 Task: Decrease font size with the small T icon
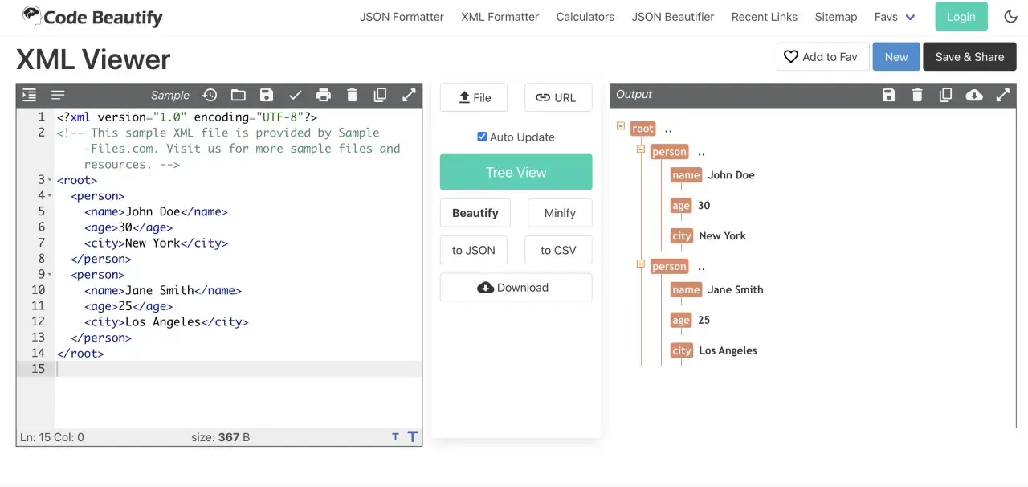coord(395,437)
